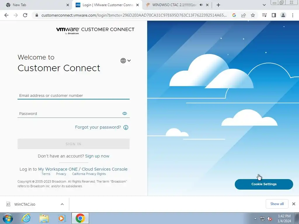Viewport: 299px width, 224px height.
Task: Click the Terms link
Action: click(46, 174)
